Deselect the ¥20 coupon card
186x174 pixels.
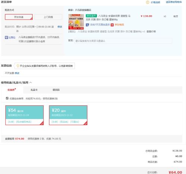pyautogui.click(x=68, y=115)
